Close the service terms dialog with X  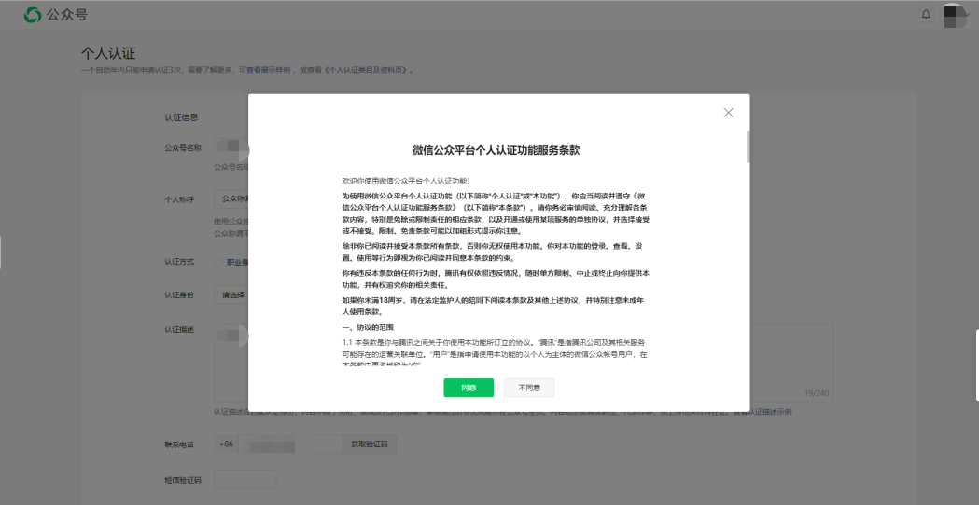728,113
